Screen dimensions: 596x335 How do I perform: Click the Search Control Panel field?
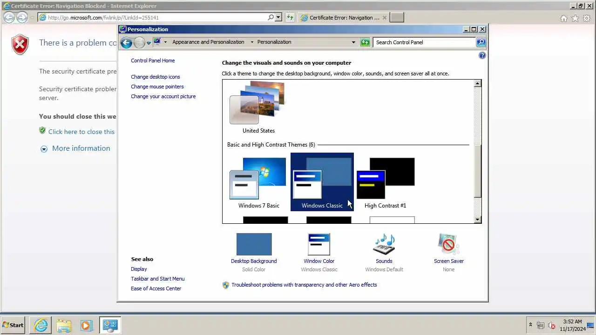click(x=424, y=42)
